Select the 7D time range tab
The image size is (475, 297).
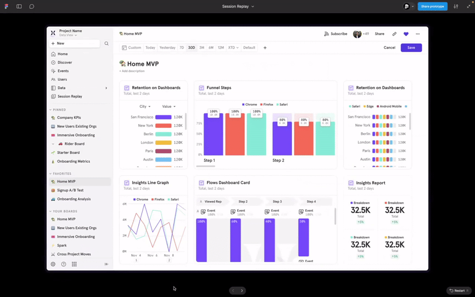pos(182,48)
